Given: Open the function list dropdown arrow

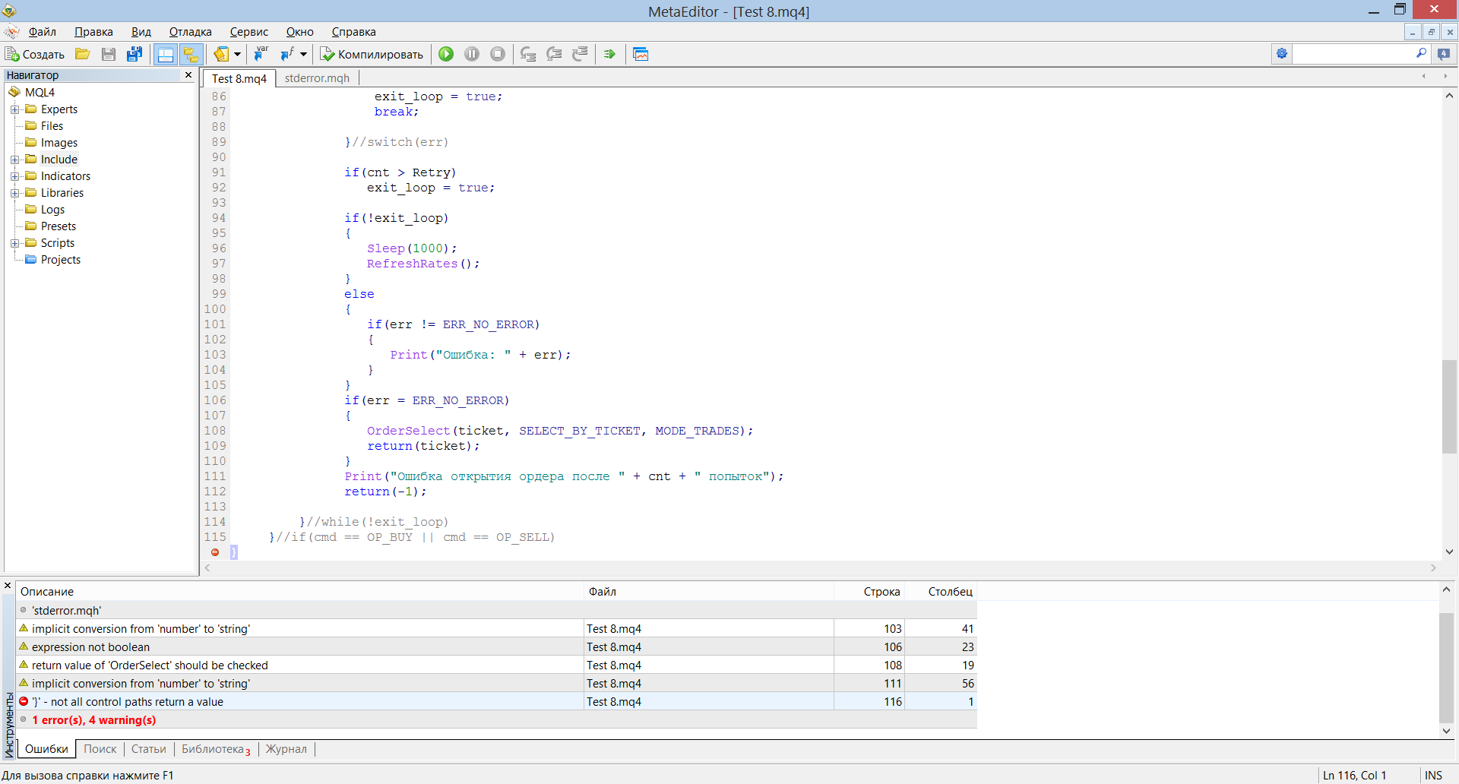Looking at the screenshot, I should click(x=303, y=54).
